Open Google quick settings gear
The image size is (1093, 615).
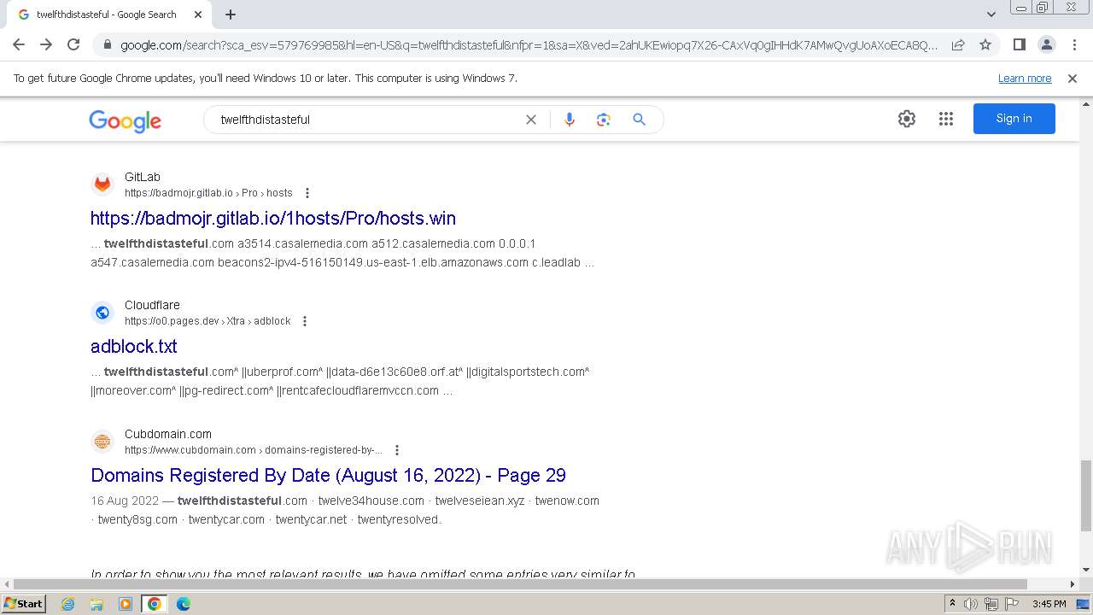[907, 119]
